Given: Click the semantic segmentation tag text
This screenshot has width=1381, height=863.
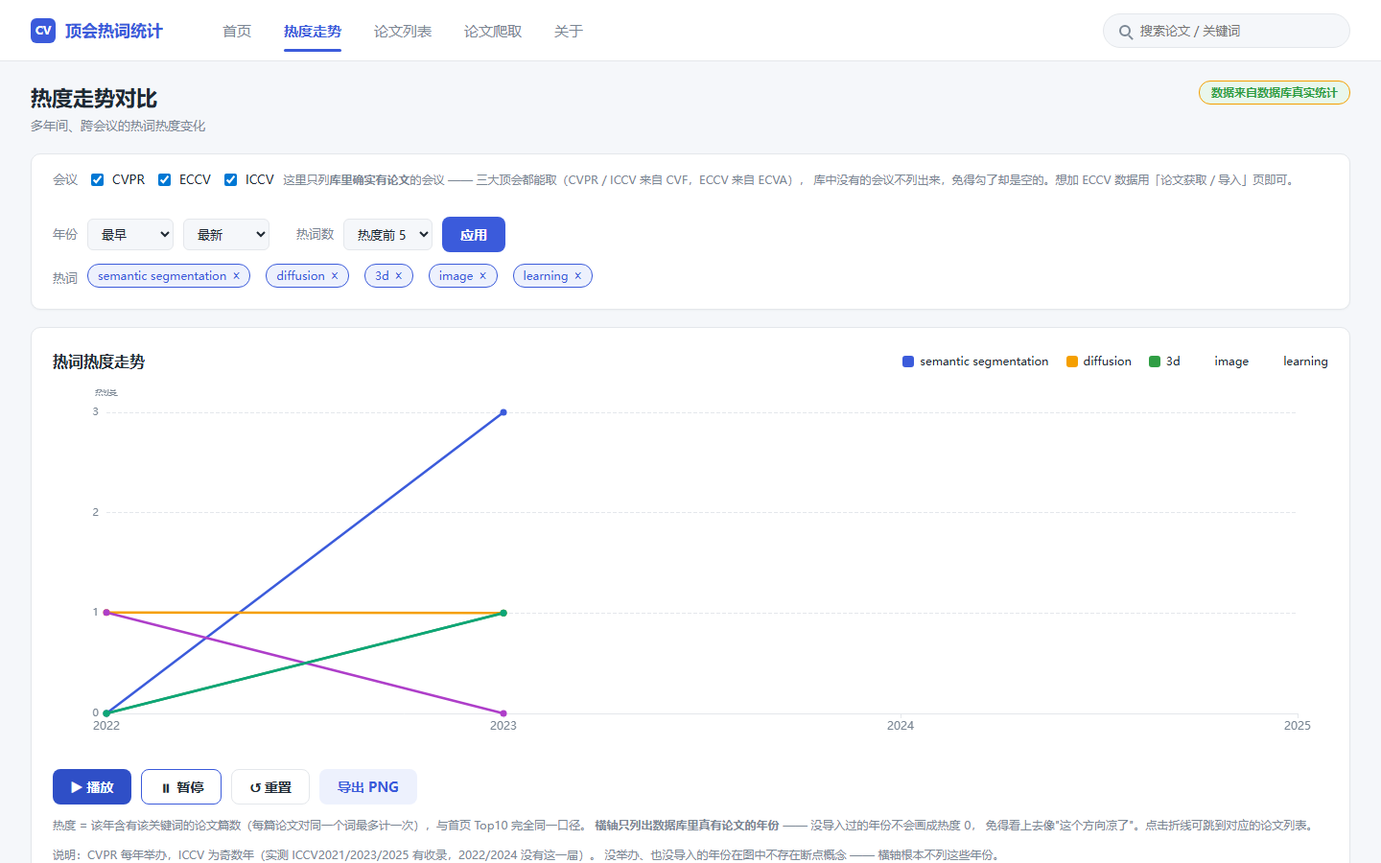Looking at the screenshot, I should [x=162, y=276].
